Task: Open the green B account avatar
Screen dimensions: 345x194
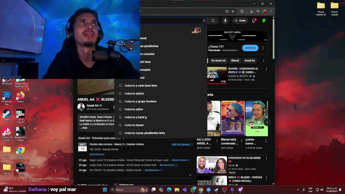Action: click(264, 21)
